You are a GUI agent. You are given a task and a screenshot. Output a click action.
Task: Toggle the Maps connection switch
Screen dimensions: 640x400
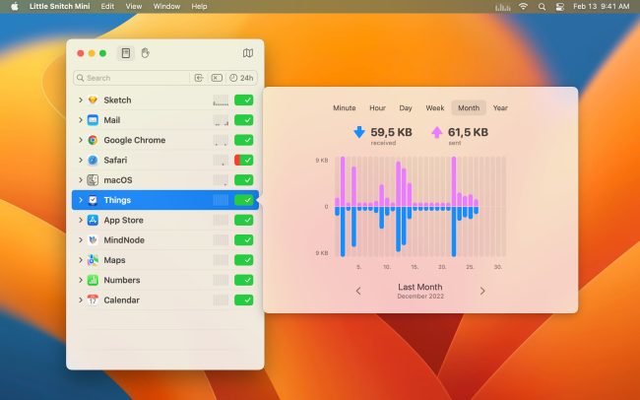(243, 260)
